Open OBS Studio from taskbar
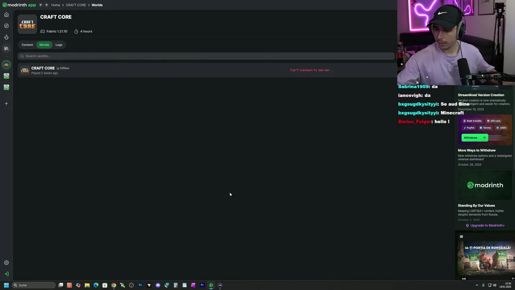 131,285
